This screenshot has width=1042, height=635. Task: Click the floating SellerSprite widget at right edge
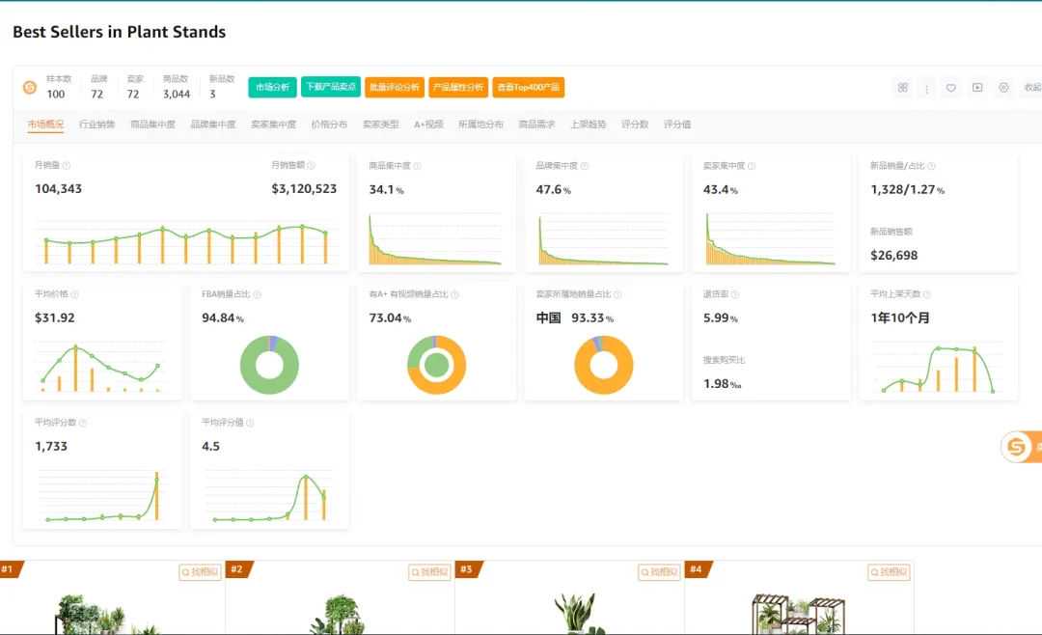(1021, 446)
